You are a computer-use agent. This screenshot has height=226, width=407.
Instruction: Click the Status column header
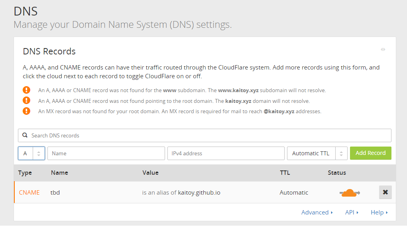337,173
